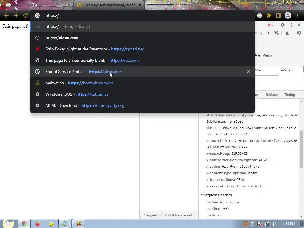Expand the throttling dropdown arrow
304x228 pixels.
point(268,33)
